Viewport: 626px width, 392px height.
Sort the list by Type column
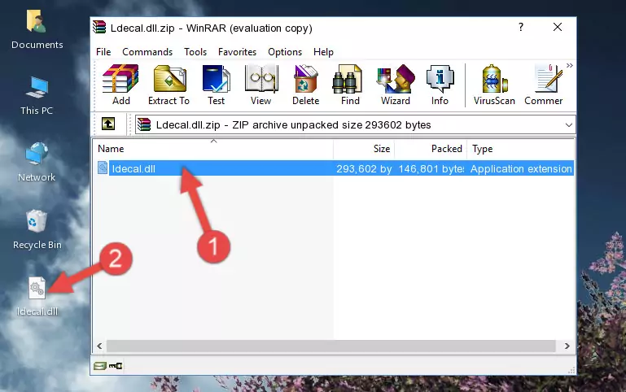[521, 149]
